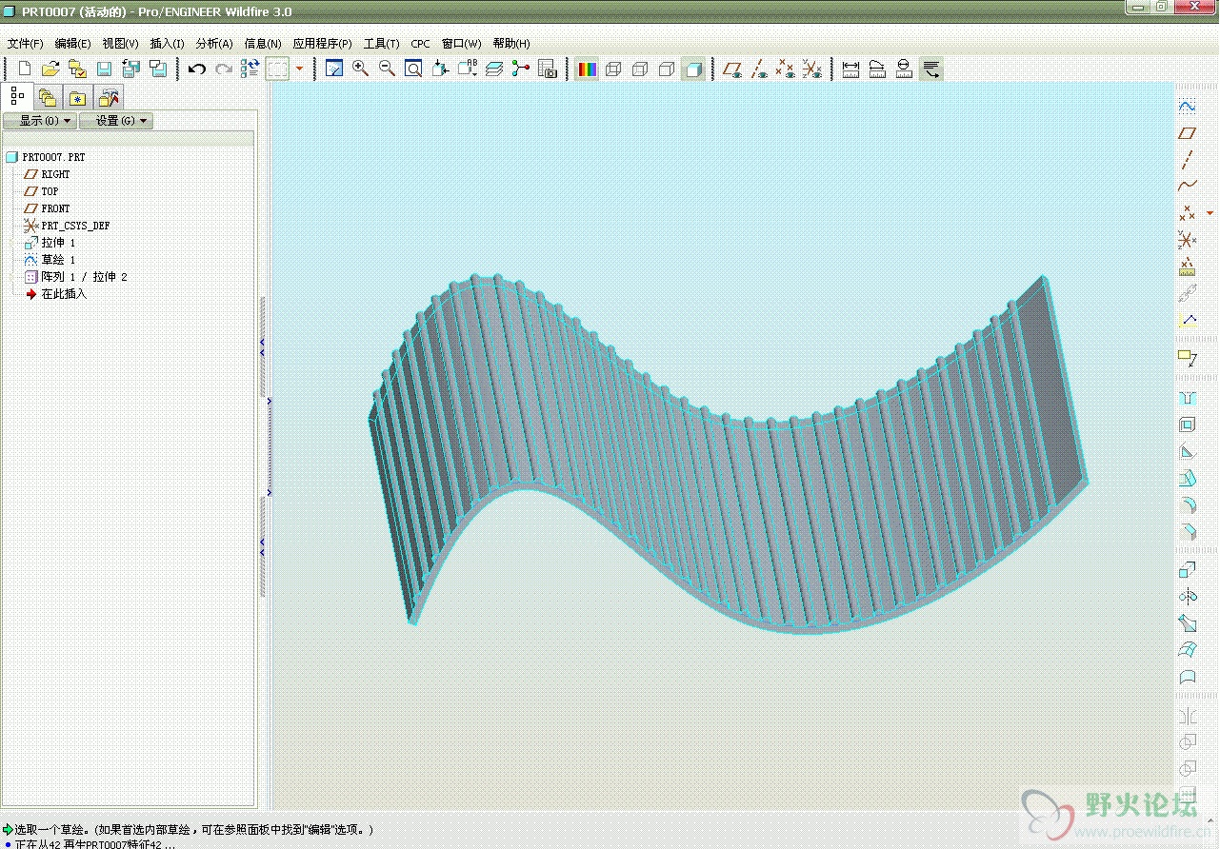The width and height of the screenshot is (1220, 849).
Task: Click the reorient view icon
Action: 441,69
